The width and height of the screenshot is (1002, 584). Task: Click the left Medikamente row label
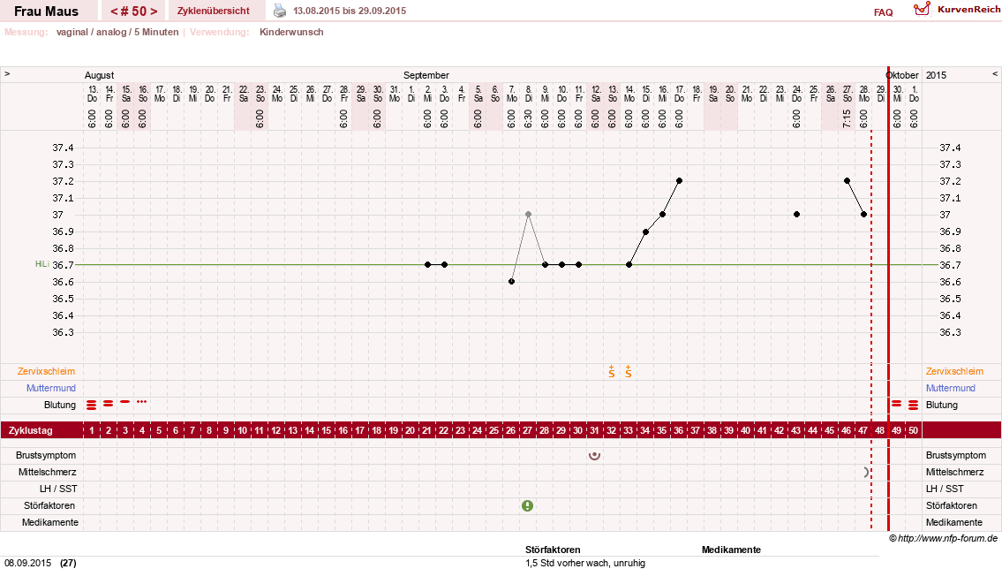pyautogui.click(x=49, y=522)
